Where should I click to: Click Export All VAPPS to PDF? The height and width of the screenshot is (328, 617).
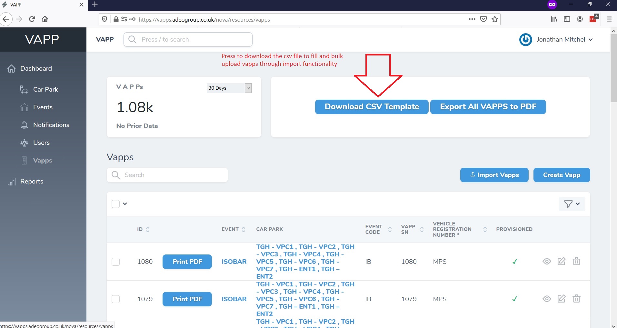point(488,107)
